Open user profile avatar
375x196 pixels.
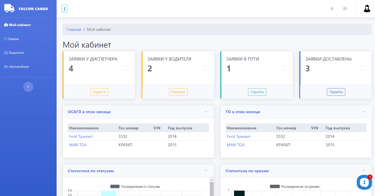[367, 9]
